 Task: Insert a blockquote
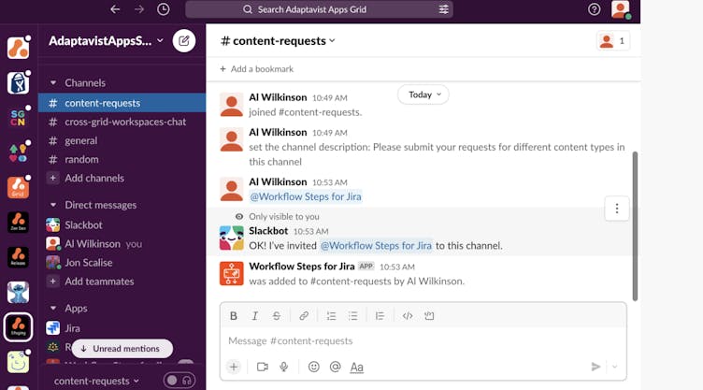380,316
